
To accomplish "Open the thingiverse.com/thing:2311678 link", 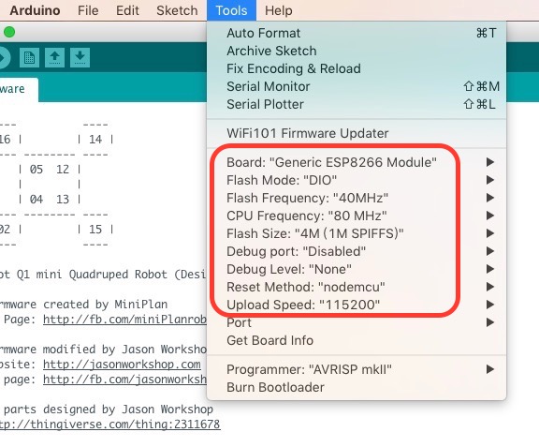I will coord(110,425).
